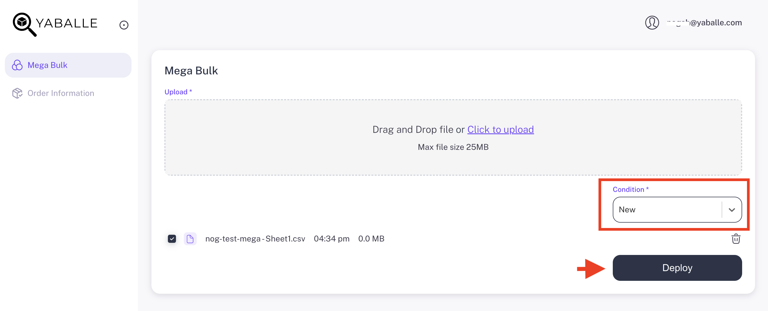
Task: Uncheck the nog-test-mega-Sheet1.csv checkbox
Action: tap(172, 239)
